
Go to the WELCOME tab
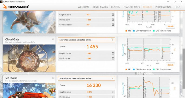pos(83,7)
